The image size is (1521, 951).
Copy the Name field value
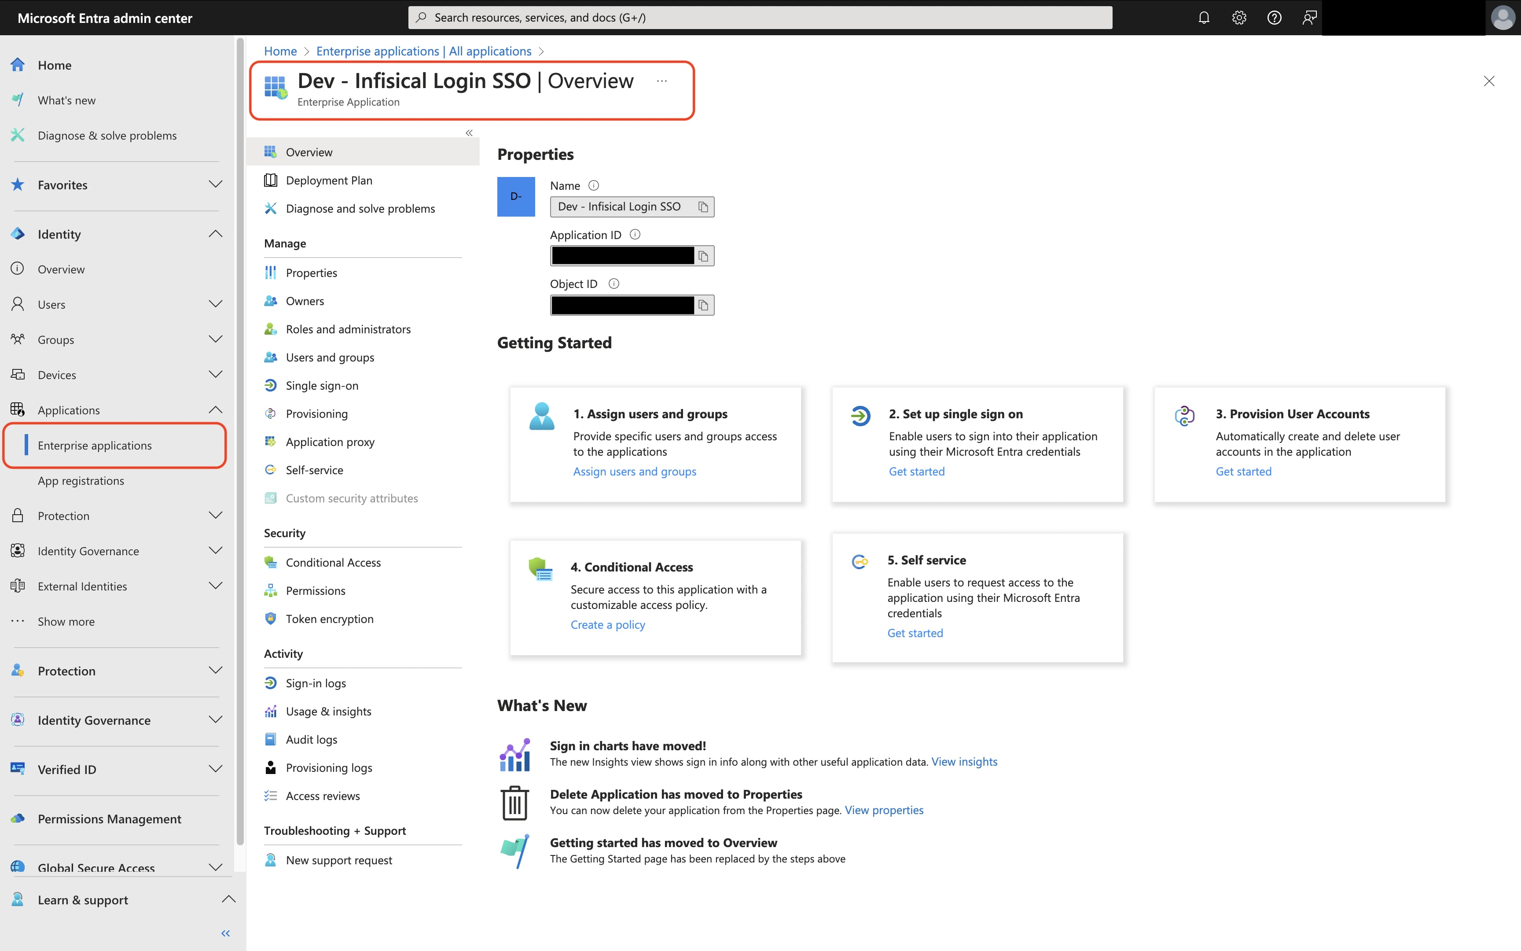click(x=703, y=207)
